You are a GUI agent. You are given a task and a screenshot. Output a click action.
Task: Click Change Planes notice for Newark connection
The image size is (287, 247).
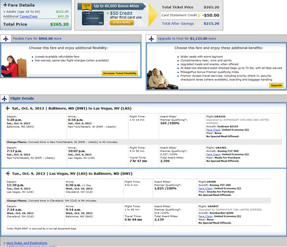(143, 142)
